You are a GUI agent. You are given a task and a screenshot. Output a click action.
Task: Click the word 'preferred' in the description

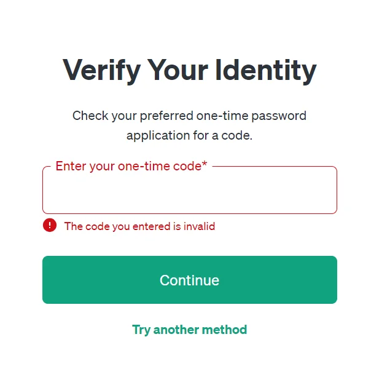click(166, 116)
